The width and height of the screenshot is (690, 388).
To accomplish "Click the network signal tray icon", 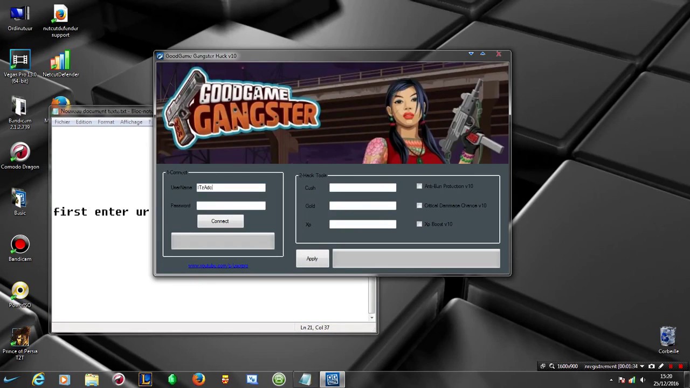I will [632, 380].
